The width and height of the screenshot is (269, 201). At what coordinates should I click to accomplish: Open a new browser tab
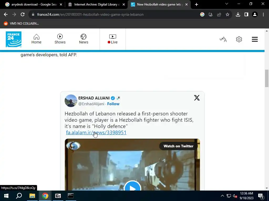click(196, 5)
